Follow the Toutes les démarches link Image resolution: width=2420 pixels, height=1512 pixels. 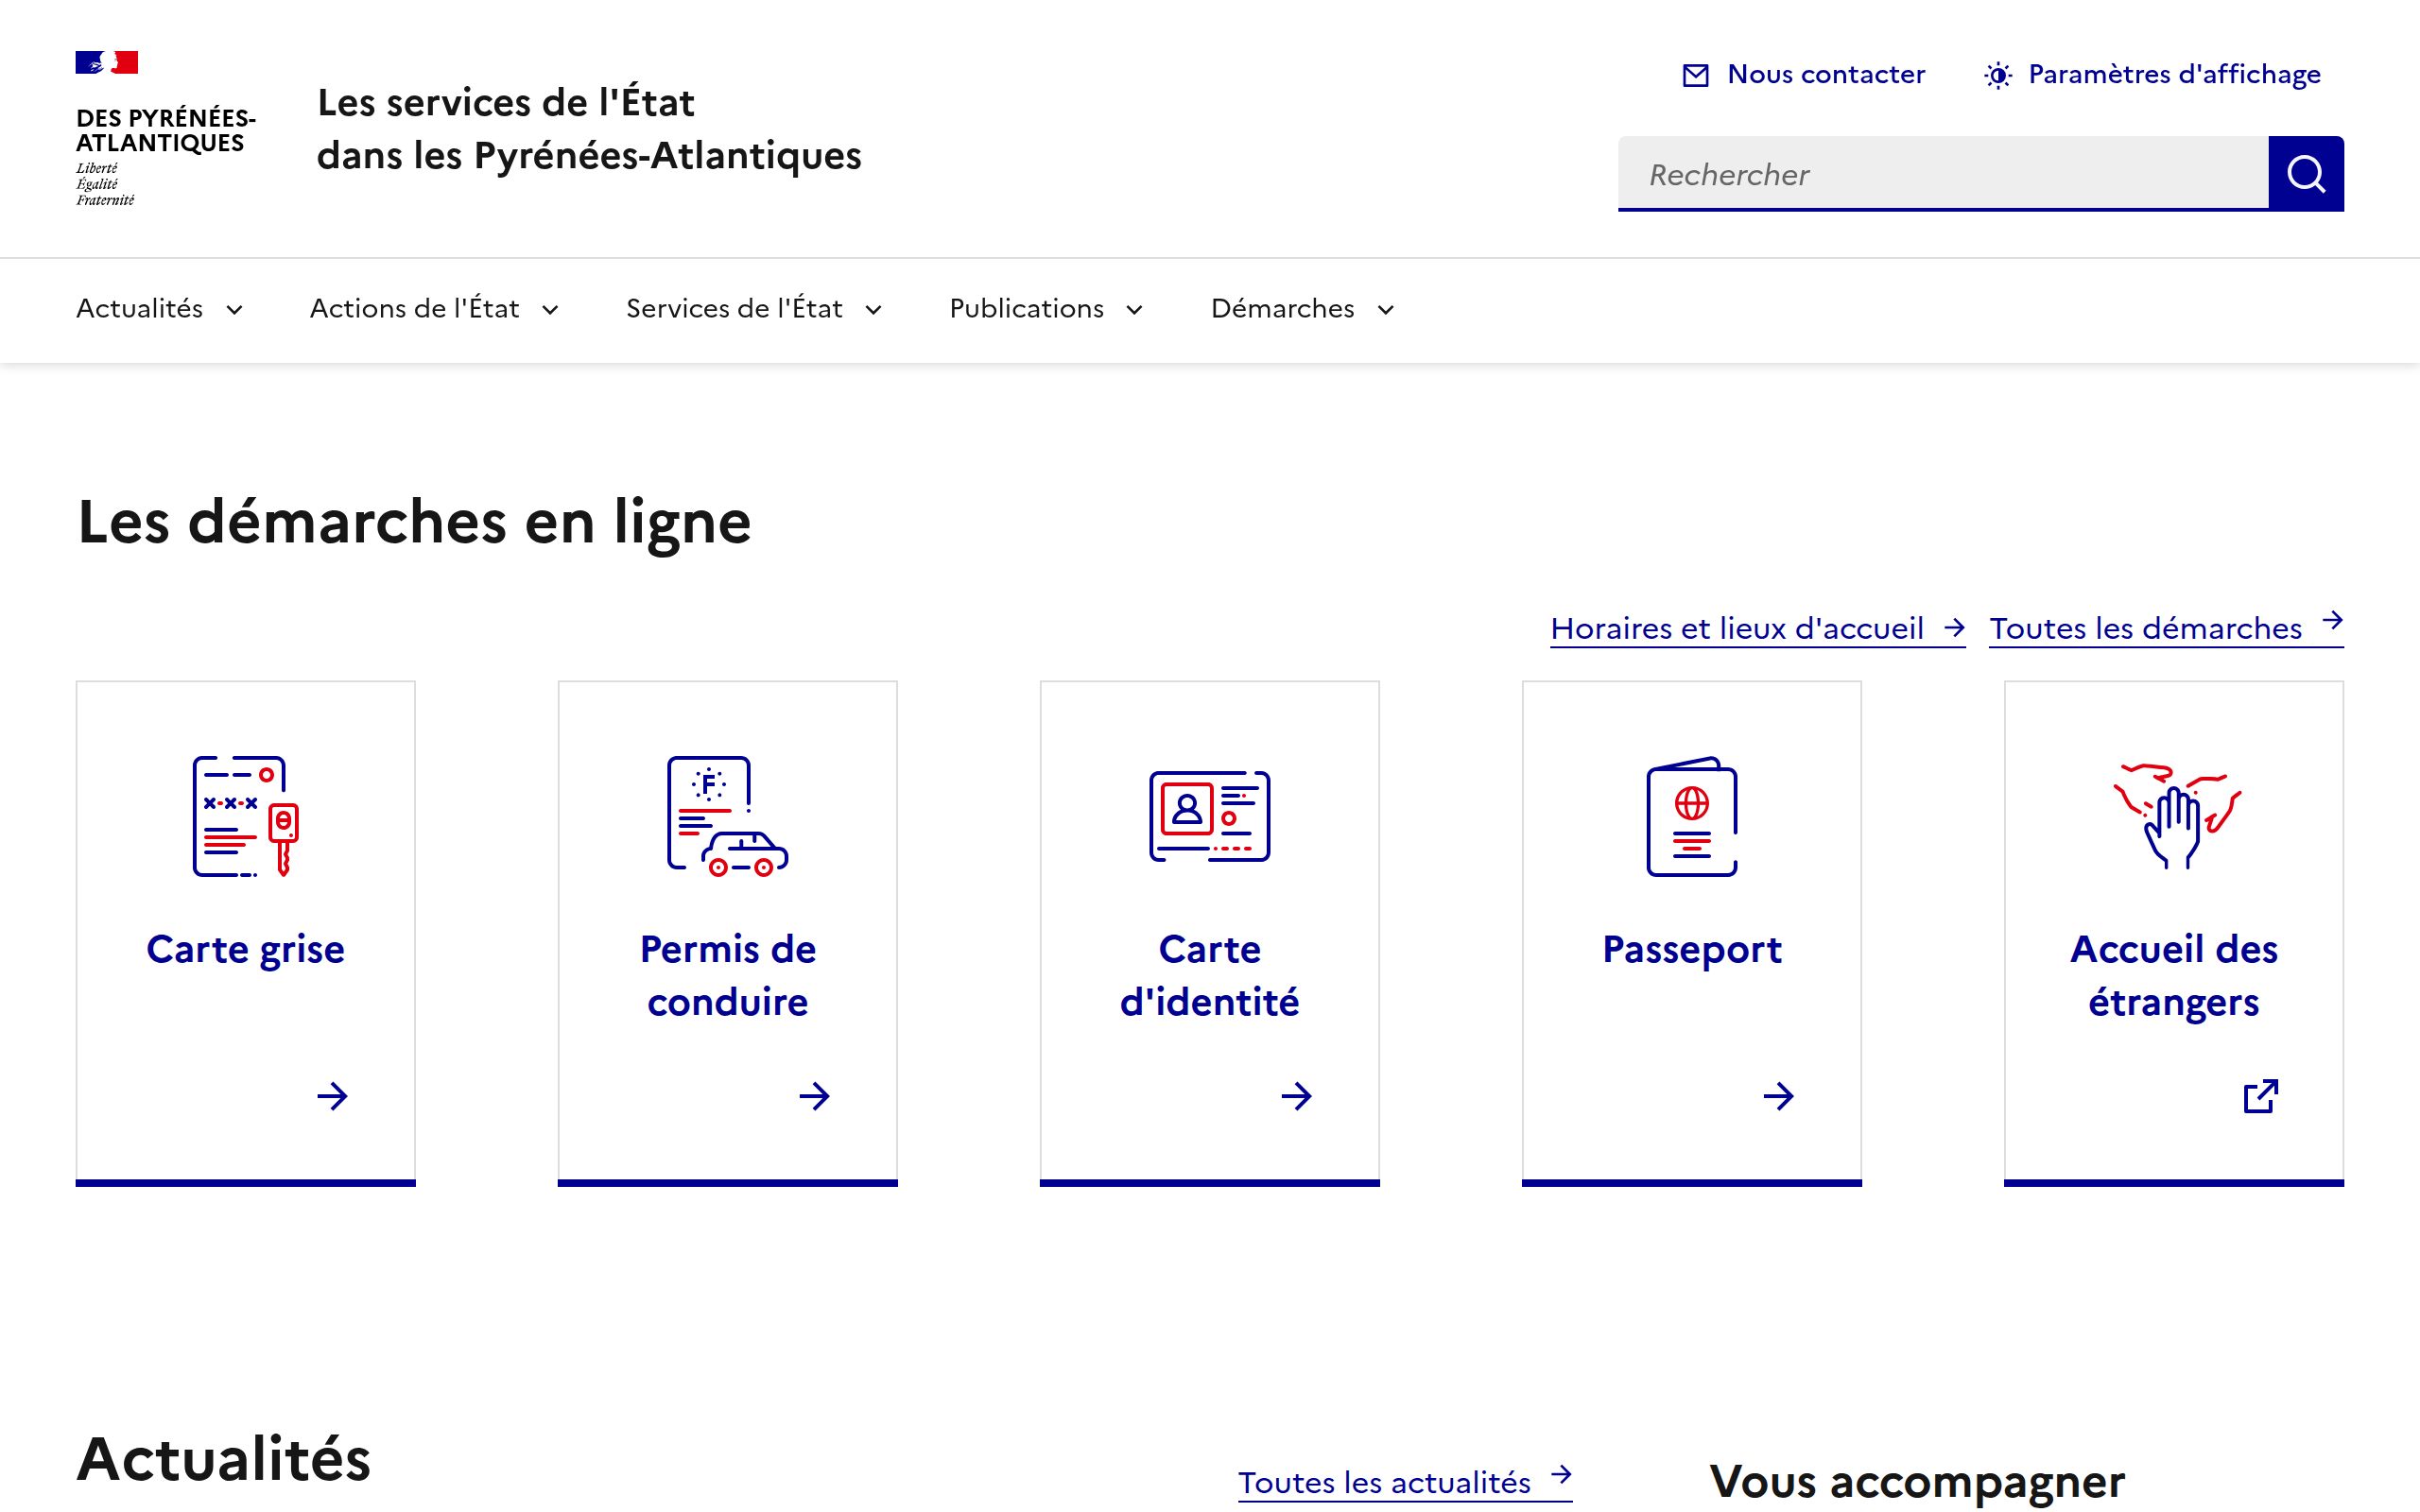click(x=2166, y=628)
